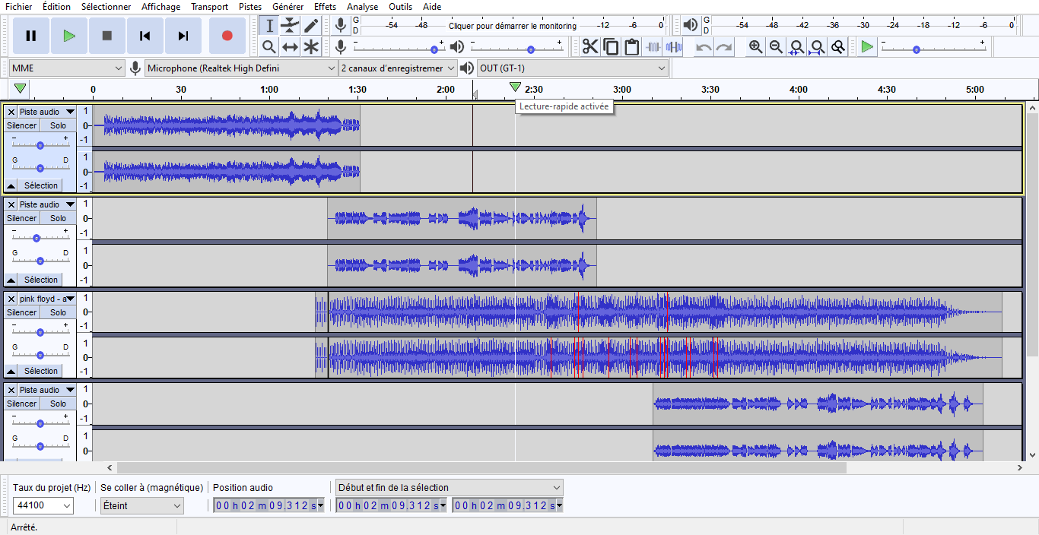Select the Selection tool (I-beam)
This screenshot has width=1039, height=535.
point(268,24)
